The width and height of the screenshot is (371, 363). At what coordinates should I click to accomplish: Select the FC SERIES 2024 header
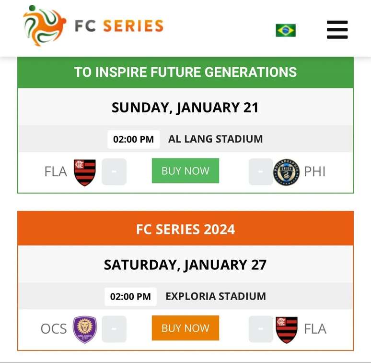[x=185, y=229]
